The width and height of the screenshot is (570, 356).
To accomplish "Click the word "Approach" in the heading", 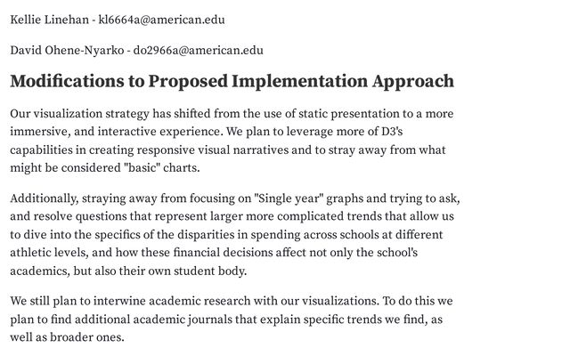I will tap(408, 82).
